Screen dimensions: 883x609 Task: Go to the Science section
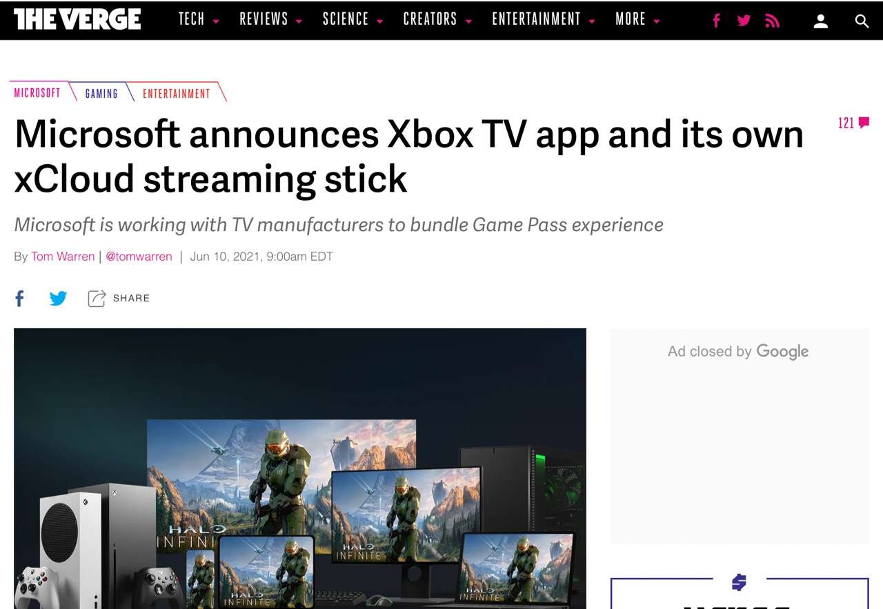(346, 19)
